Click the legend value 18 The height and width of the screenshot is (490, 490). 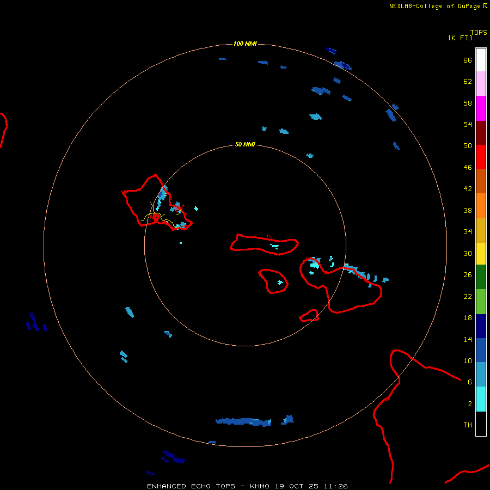[x=468, y=318]
